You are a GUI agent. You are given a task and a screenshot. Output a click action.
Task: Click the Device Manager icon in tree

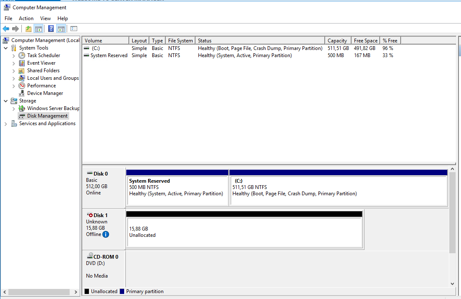pos(22,93)
